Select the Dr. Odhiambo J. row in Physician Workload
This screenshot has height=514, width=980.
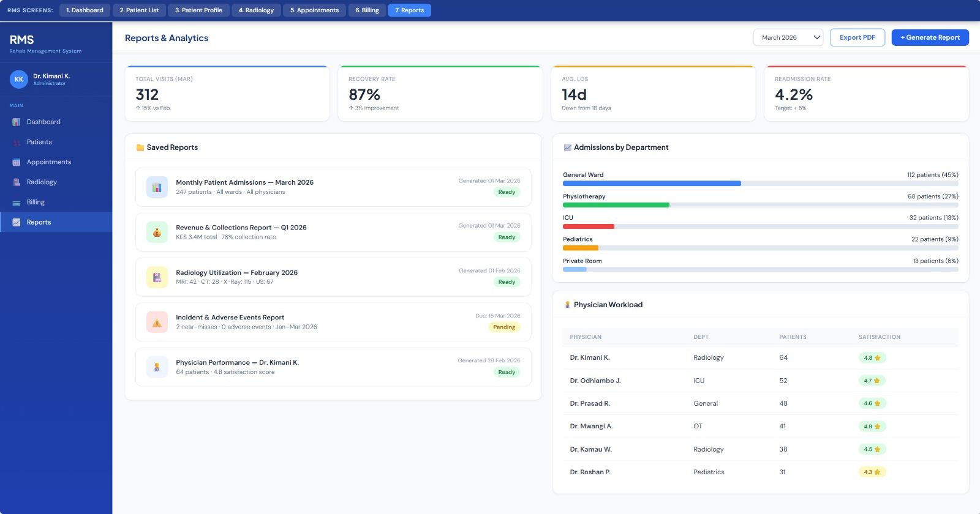pos(760,381)
